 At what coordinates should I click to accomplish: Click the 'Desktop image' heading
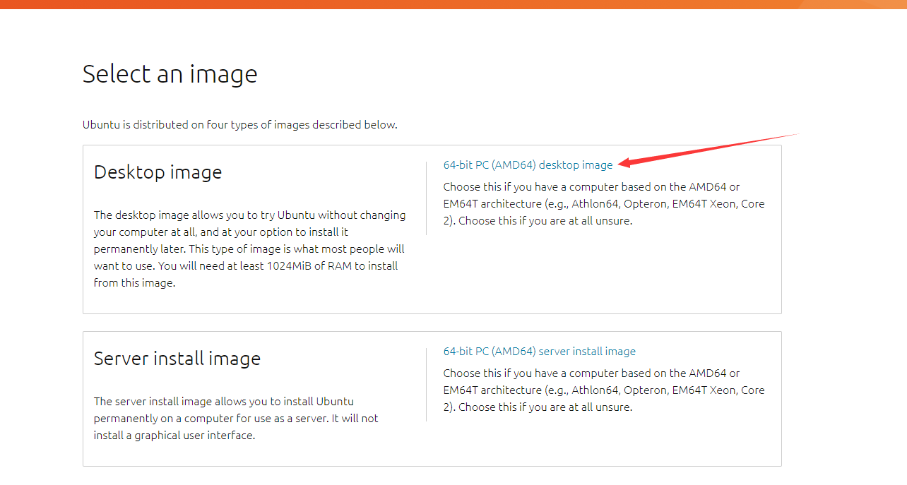click(x=158, y=172)
